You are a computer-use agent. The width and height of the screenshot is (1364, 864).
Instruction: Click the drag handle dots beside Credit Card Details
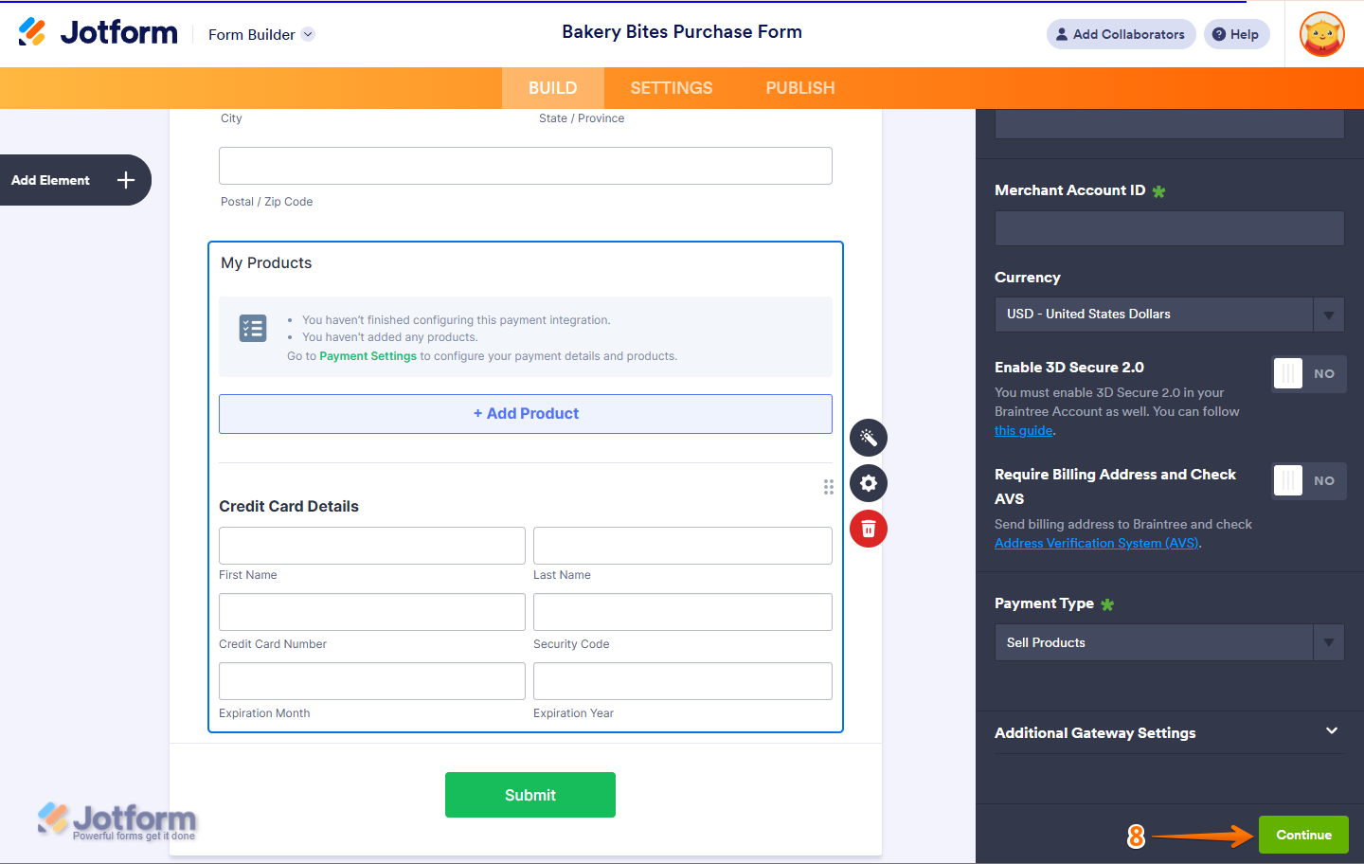pos(829,487)
